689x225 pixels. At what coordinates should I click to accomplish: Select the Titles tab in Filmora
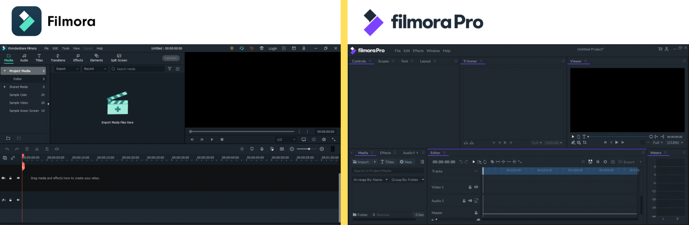point(39,58)
